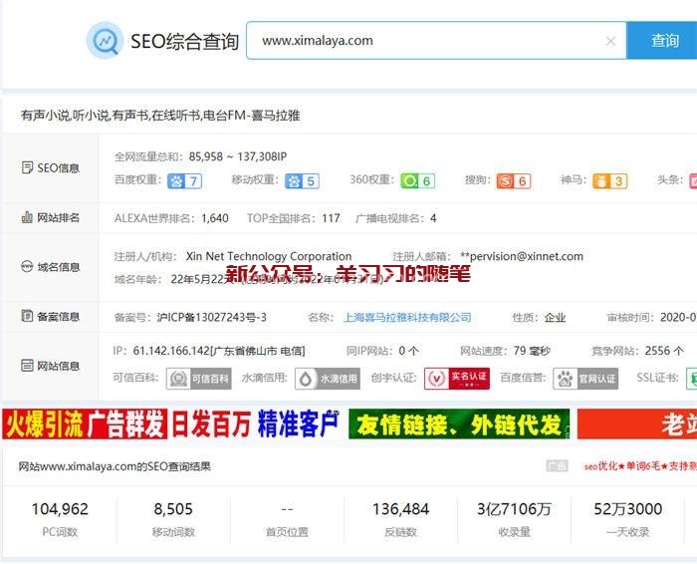
Task: Open the 友情链接、外链代发 green banner ad
Action: (x=459, y=424)
